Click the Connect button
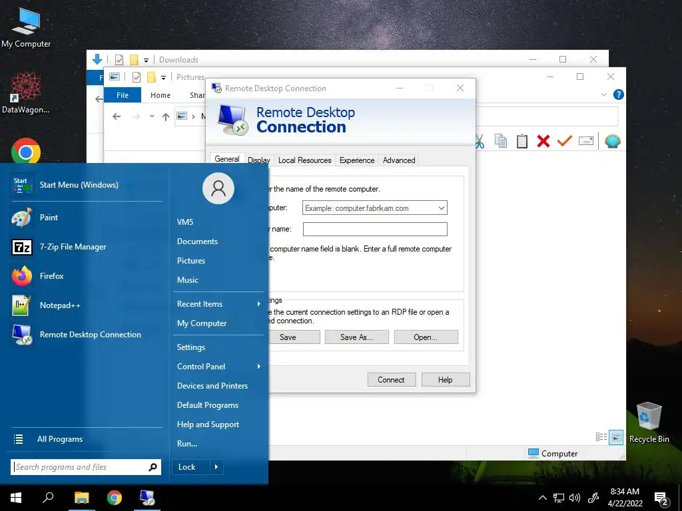 (x=392, y=380)
